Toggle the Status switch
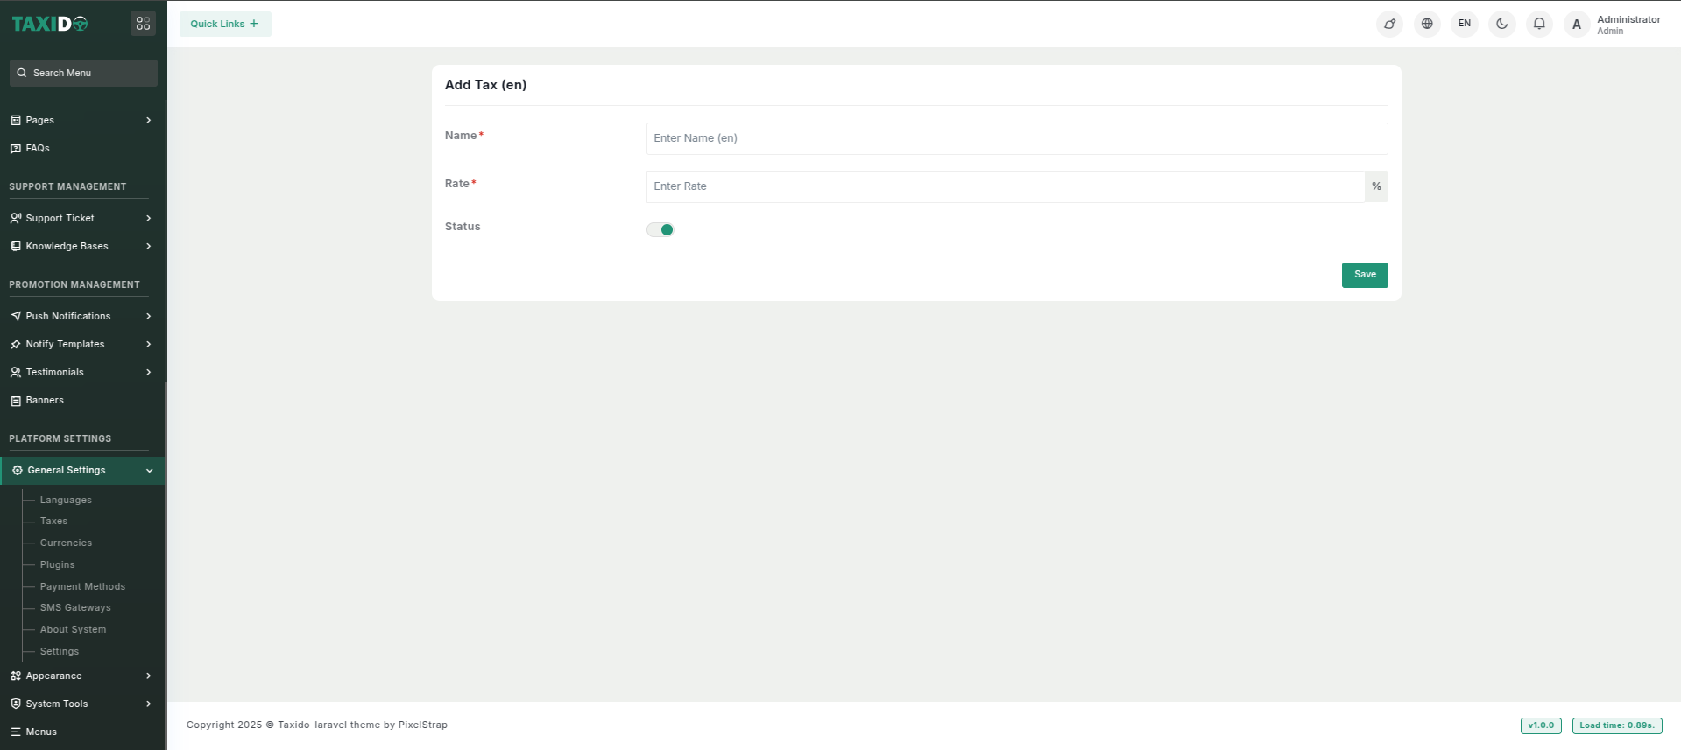This screenshot has height=750, width=1681. 660,230
